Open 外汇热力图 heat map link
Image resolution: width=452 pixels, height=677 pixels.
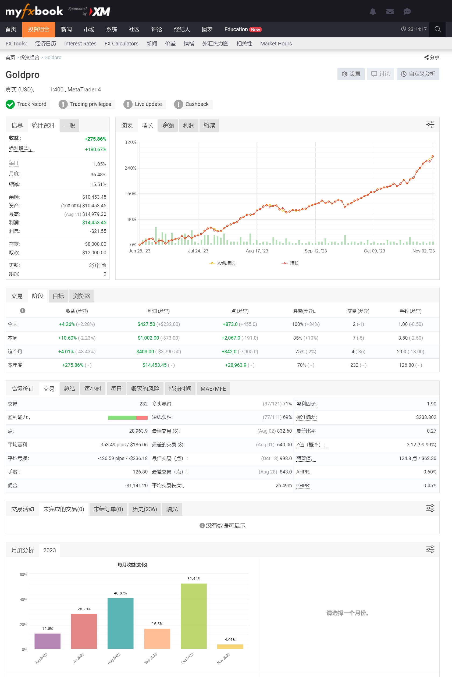pyautogui.click(x=215, y=44)
